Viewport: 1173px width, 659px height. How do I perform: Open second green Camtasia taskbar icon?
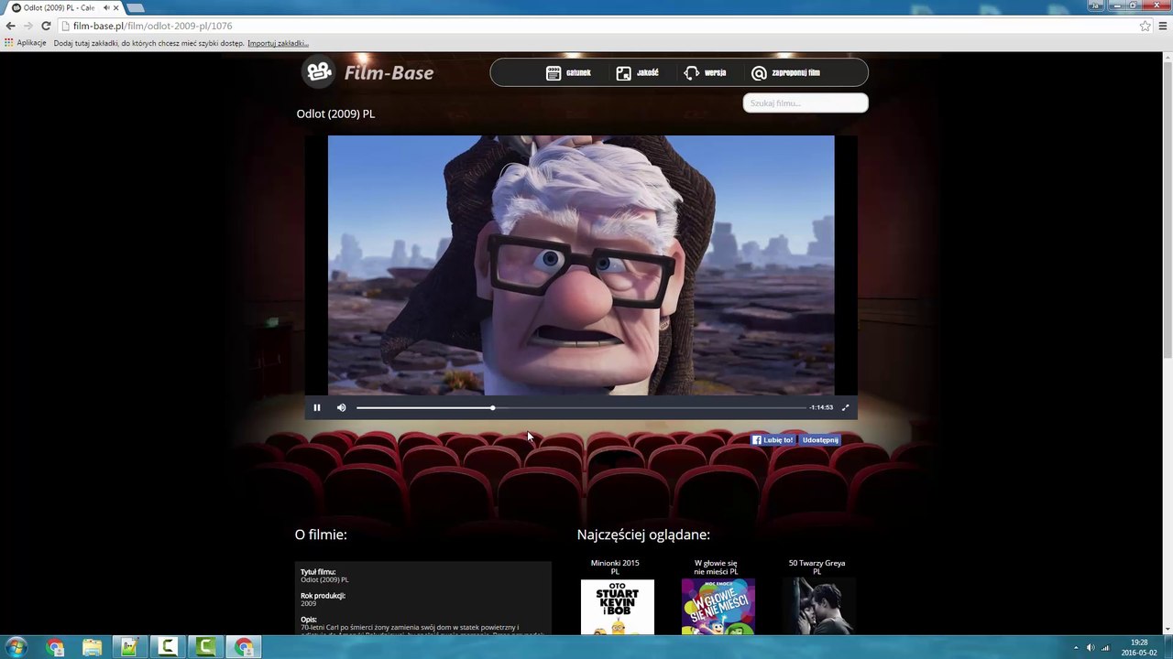click(205, 647)
